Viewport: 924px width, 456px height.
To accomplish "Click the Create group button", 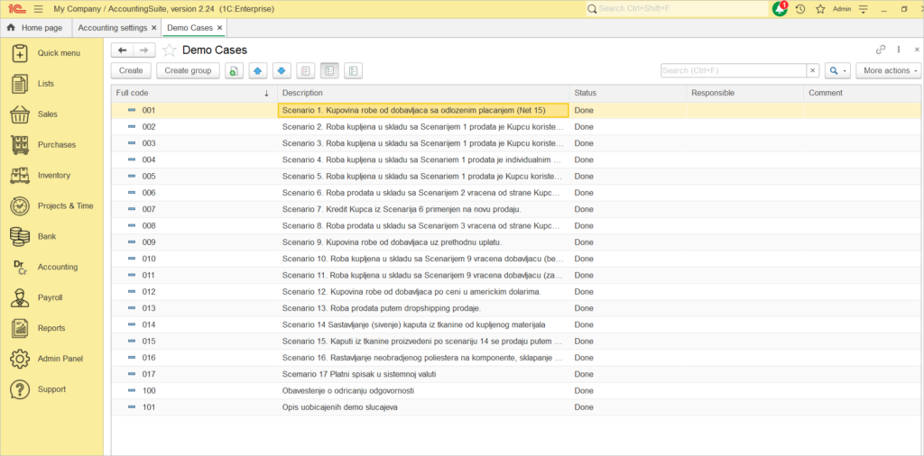I will (x=188, y=70).
